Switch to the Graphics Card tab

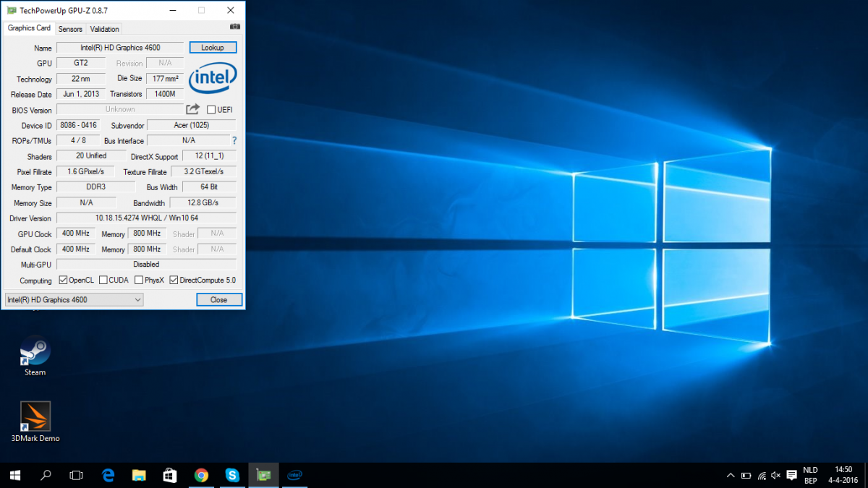click(x=29, y=28)
